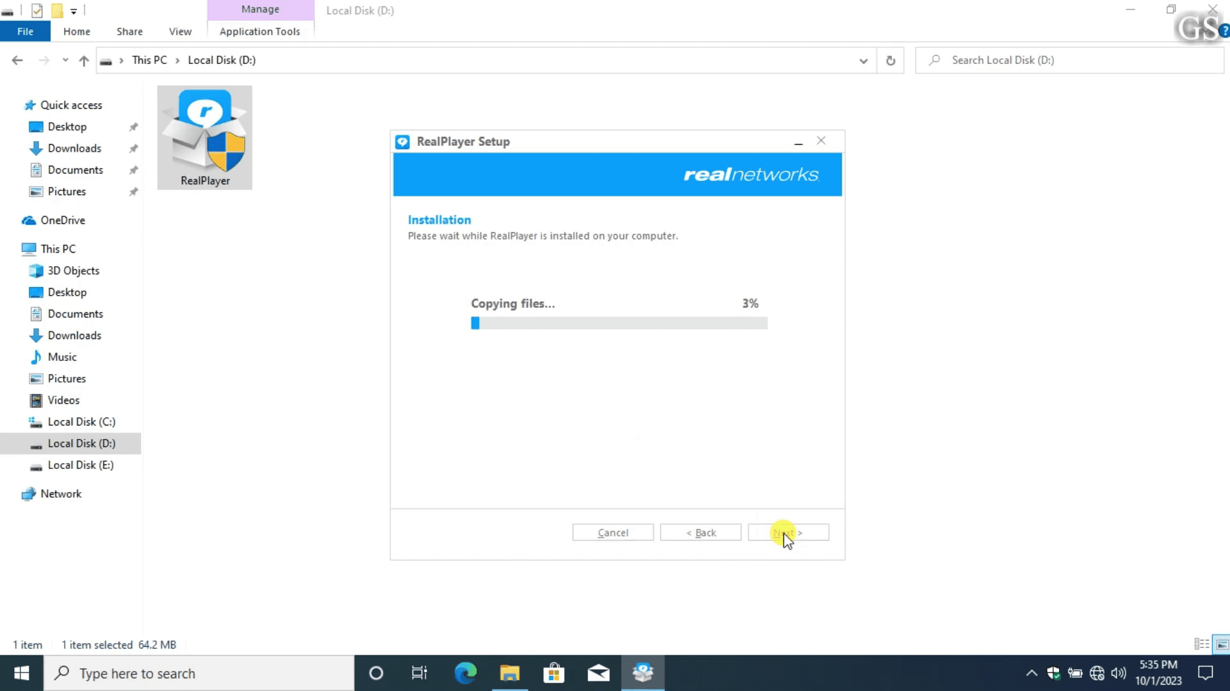The width and height of the screenshot is (1230, 691).
Task: Select Local Disk (C:) in sidebar
Action: [81, 422]
